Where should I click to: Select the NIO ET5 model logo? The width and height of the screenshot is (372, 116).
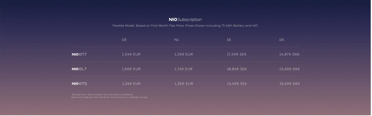point(79,84)
